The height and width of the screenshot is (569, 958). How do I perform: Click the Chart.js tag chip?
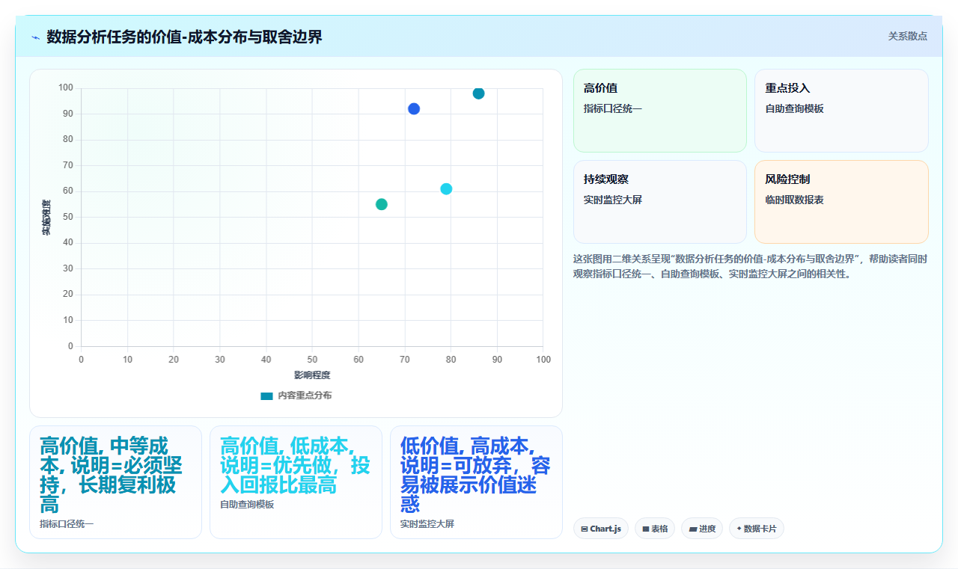[x=601, y=529]
